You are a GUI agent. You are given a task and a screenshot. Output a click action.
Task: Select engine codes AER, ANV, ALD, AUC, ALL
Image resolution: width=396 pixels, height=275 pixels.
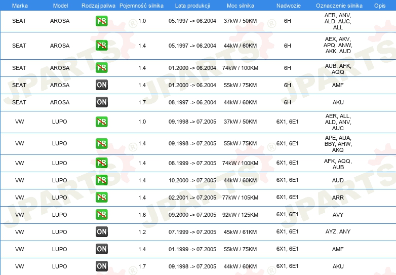coord(338,21)
